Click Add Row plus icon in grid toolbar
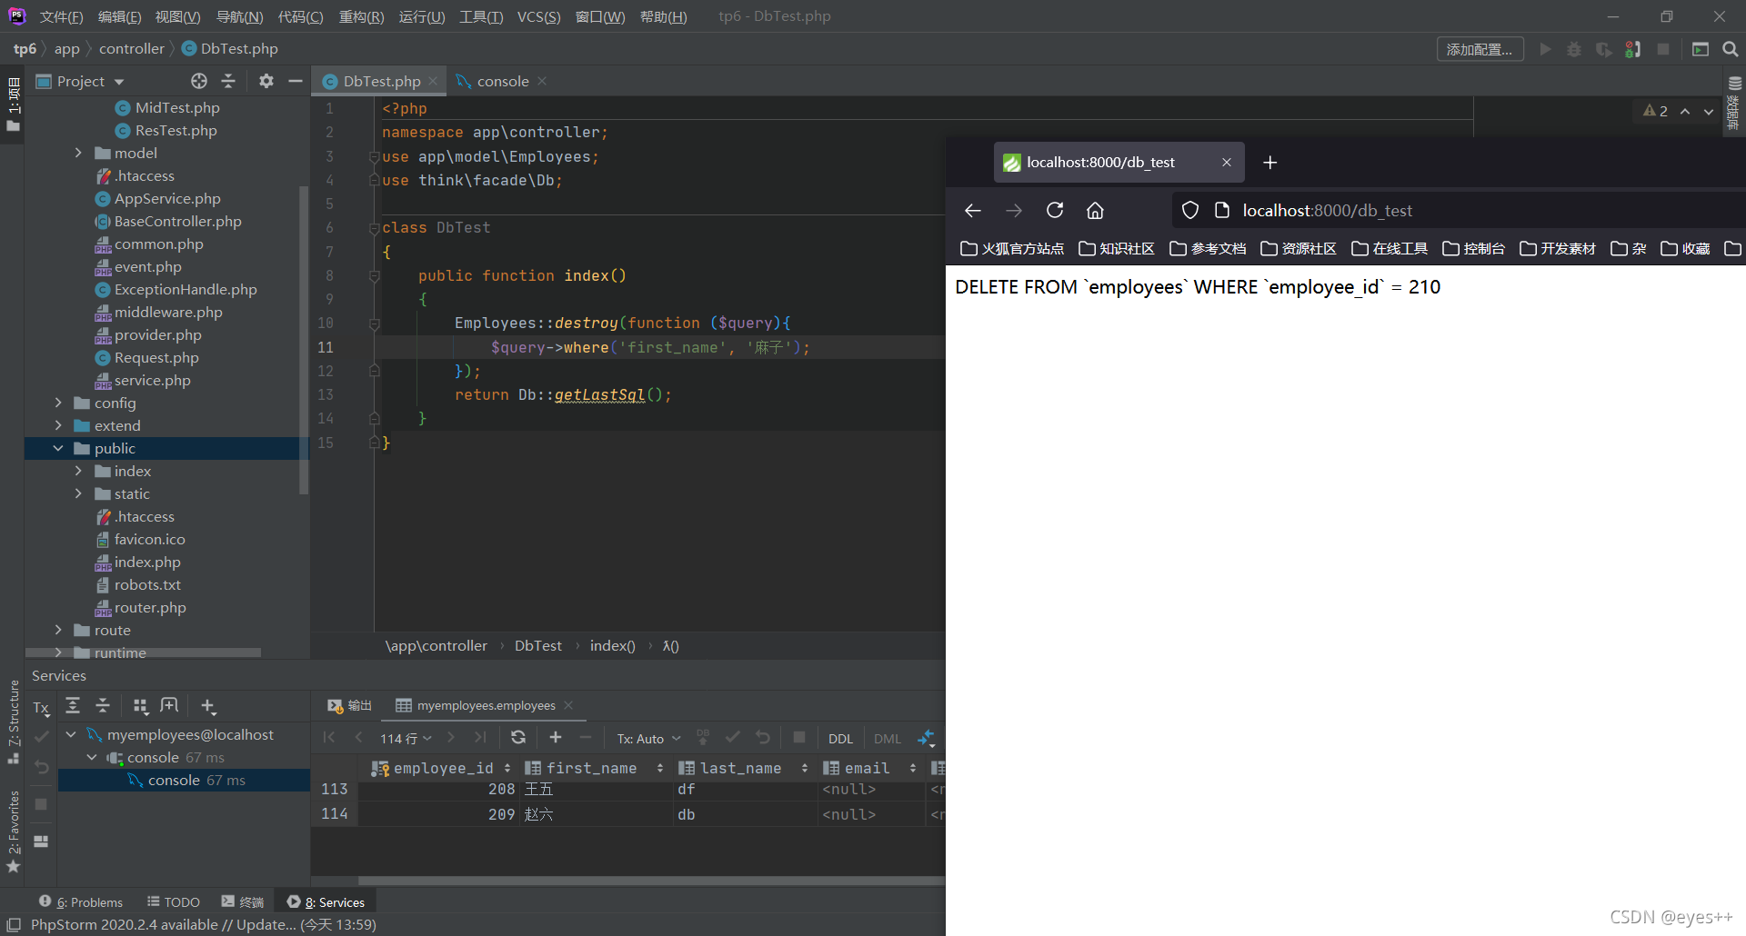The image size is (1746, 936). [556, 737]
